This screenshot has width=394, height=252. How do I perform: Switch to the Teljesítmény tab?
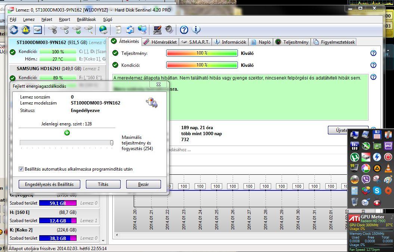point(292,42)
